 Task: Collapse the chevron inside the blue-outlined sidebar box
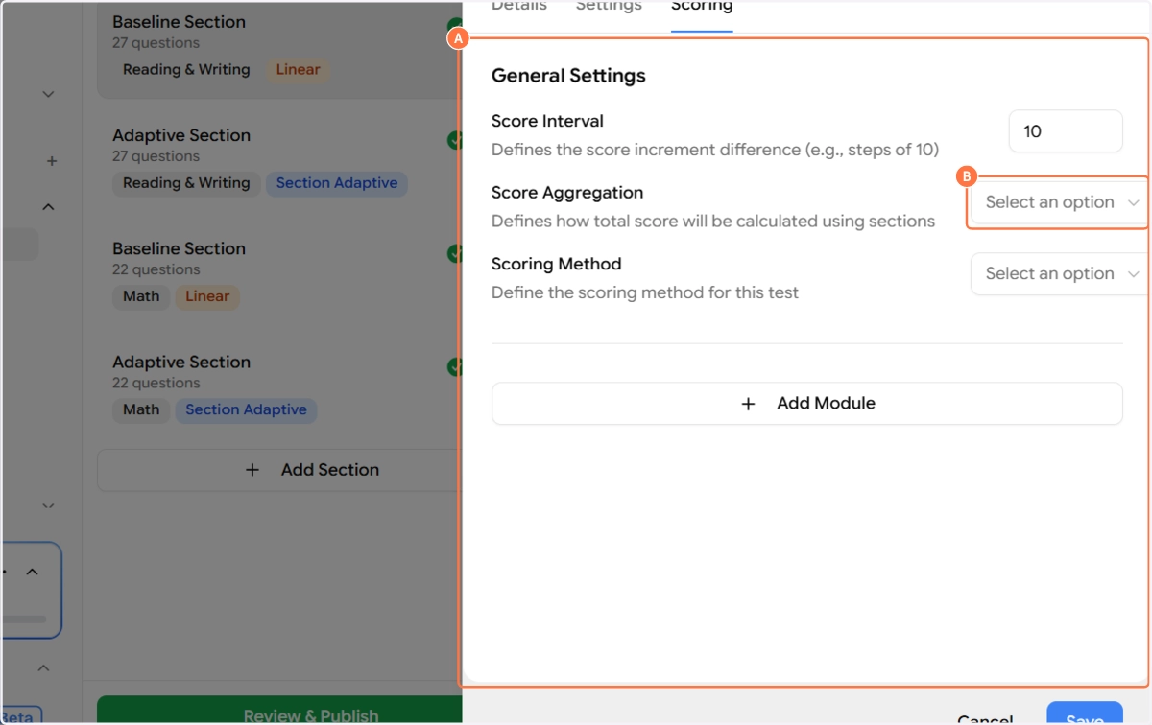coord(32,573)
